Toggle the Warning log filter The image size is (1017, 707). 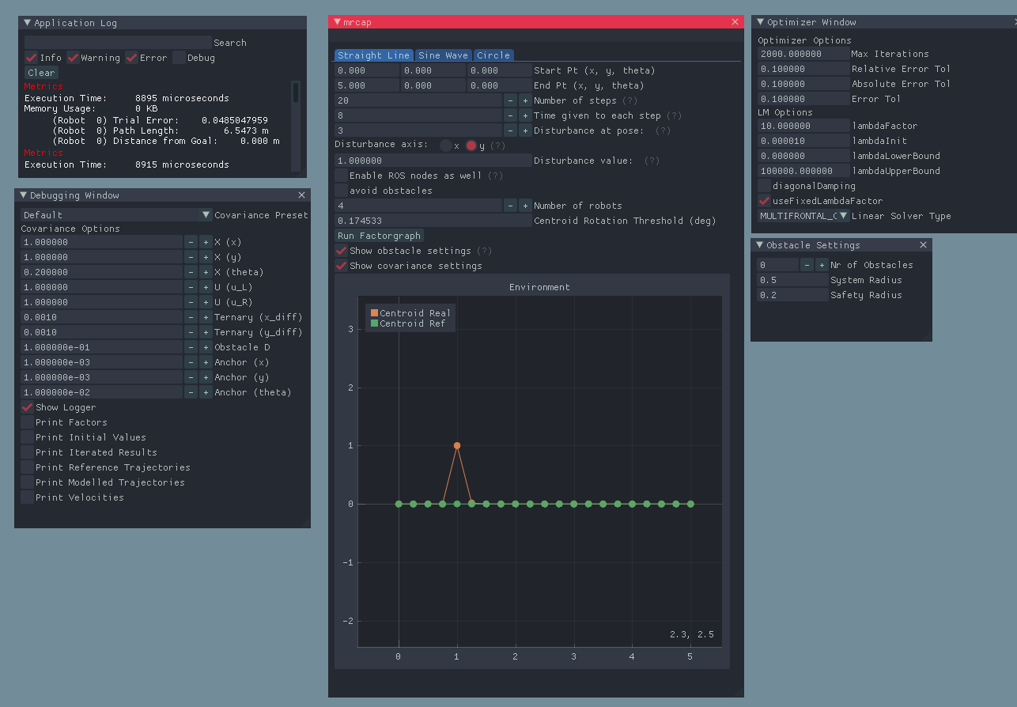[73, 58]
